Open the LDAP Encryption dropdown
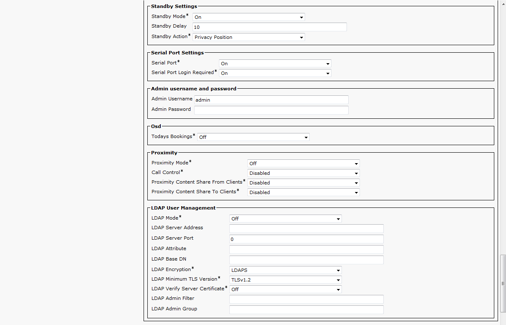 285,270
